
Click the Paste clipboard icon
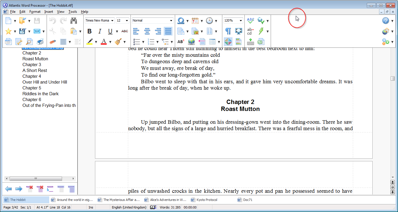coord(73,31)
